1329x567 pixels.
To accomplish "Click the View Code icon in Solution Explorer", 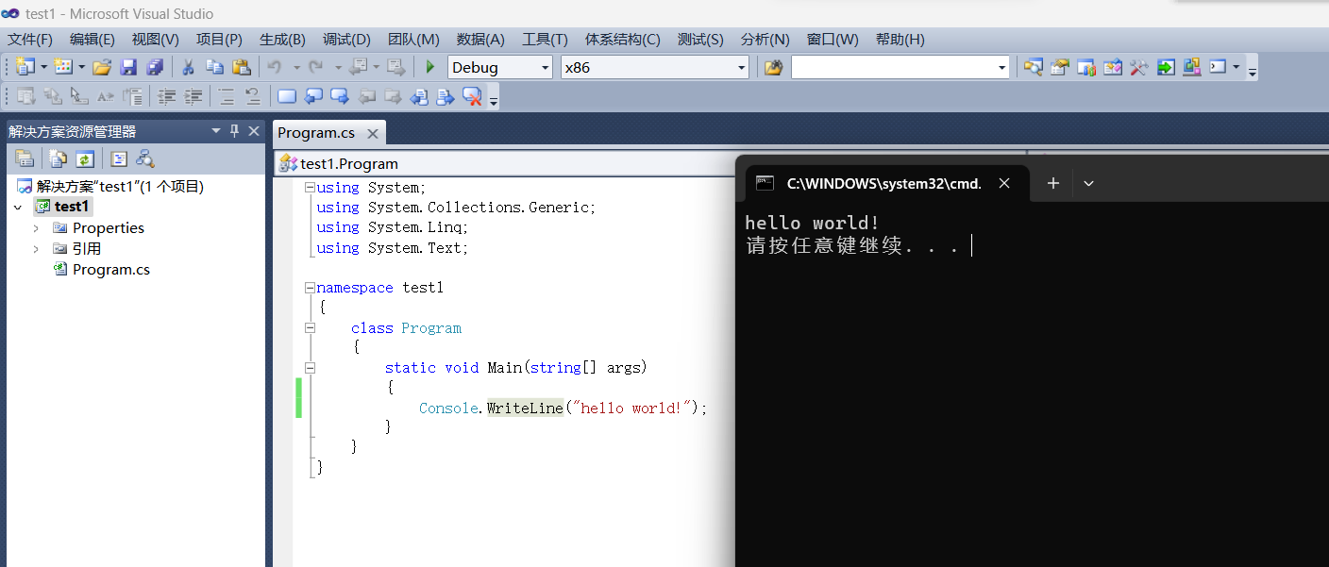I will click(119, 158).
